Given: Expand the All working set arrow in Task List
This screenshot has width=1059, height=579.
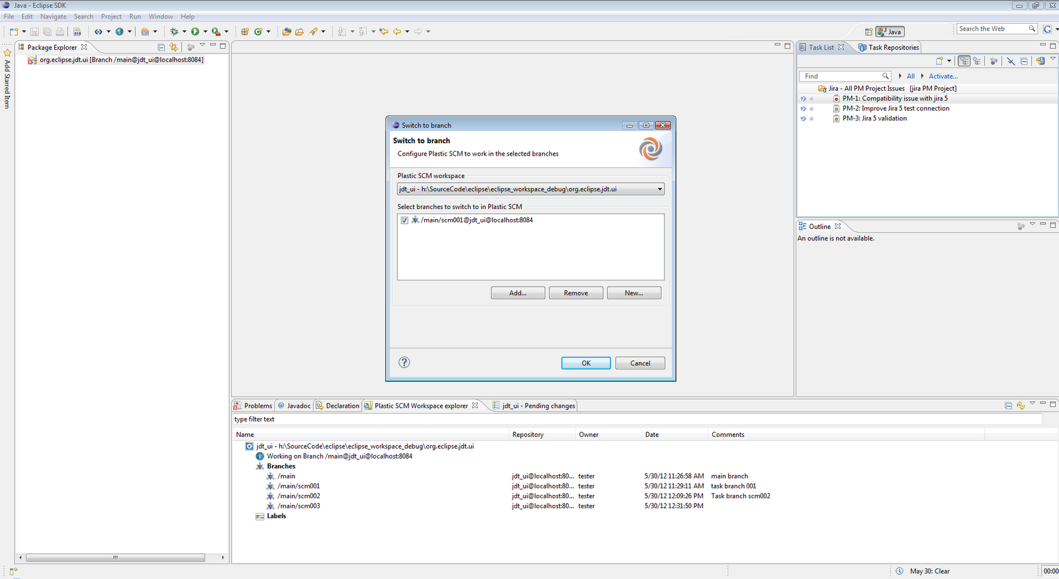Looking at the screenshot, I should pos(900,76).
